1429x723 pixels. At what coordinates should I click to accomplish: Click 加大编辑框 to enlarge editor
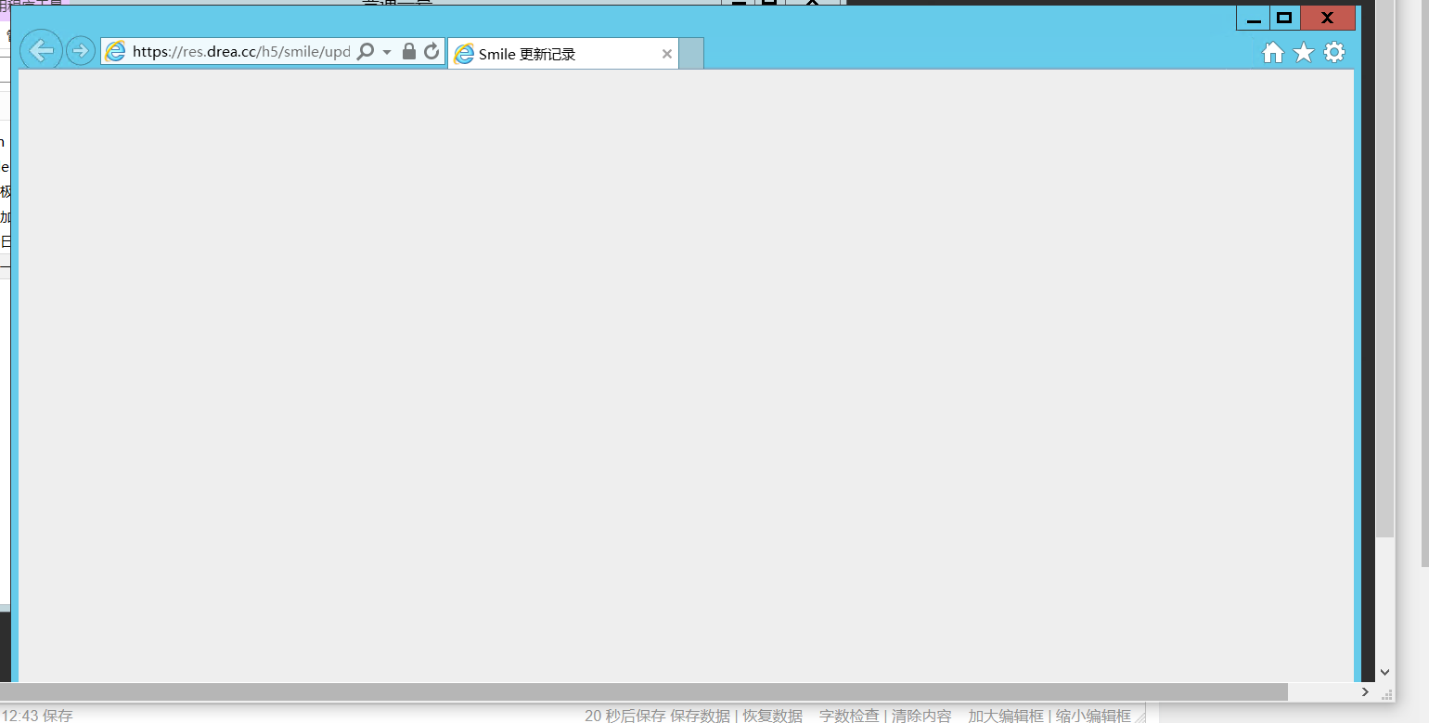pos(1006,716)
